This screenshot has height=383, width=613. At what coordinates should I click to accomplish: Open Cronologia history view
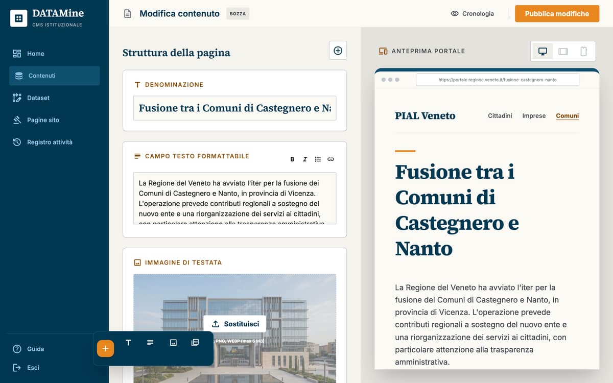point(473,14)
